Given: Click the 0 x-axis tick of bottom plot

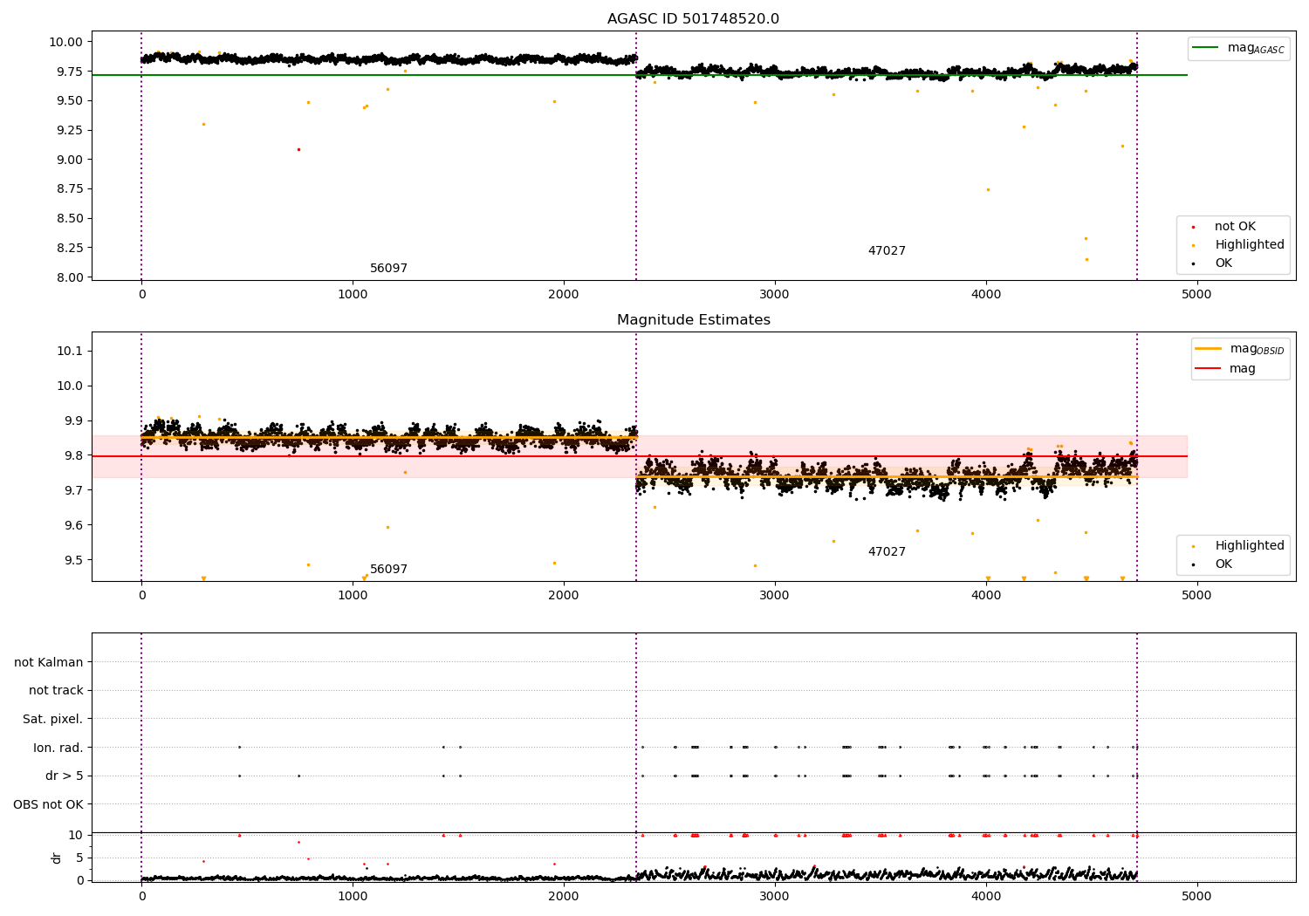Looking at the screenshot, I should point(141,896).
